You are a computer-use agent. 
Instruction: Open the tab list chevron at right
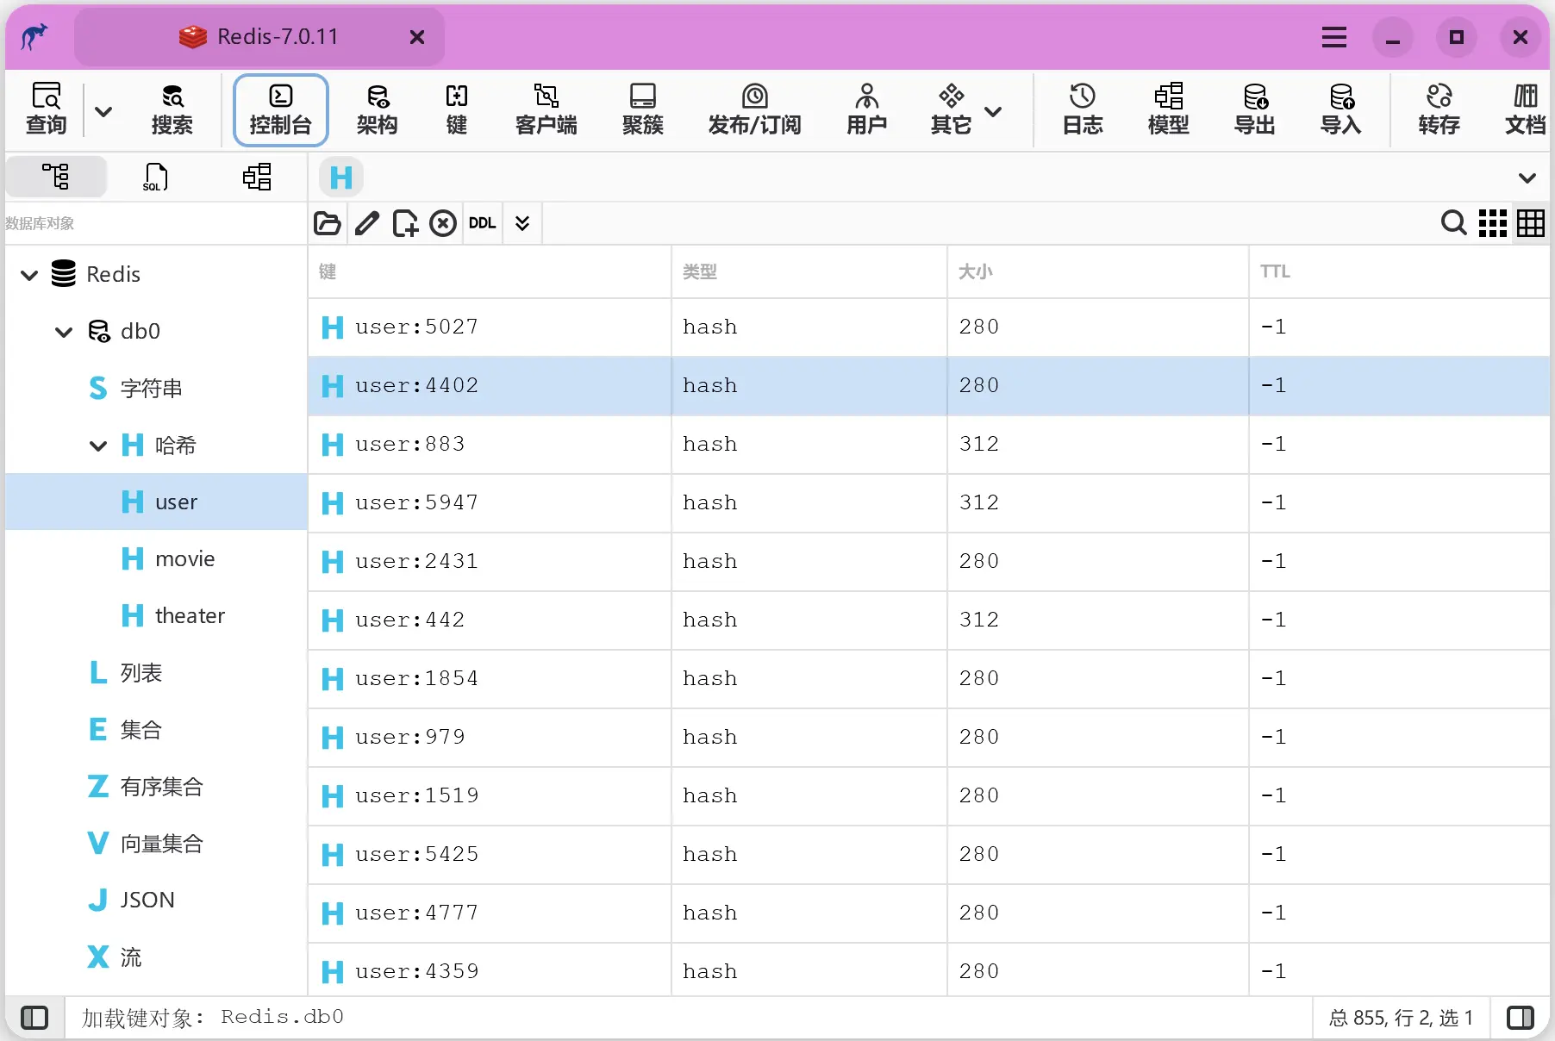(x=1527, y=178)
